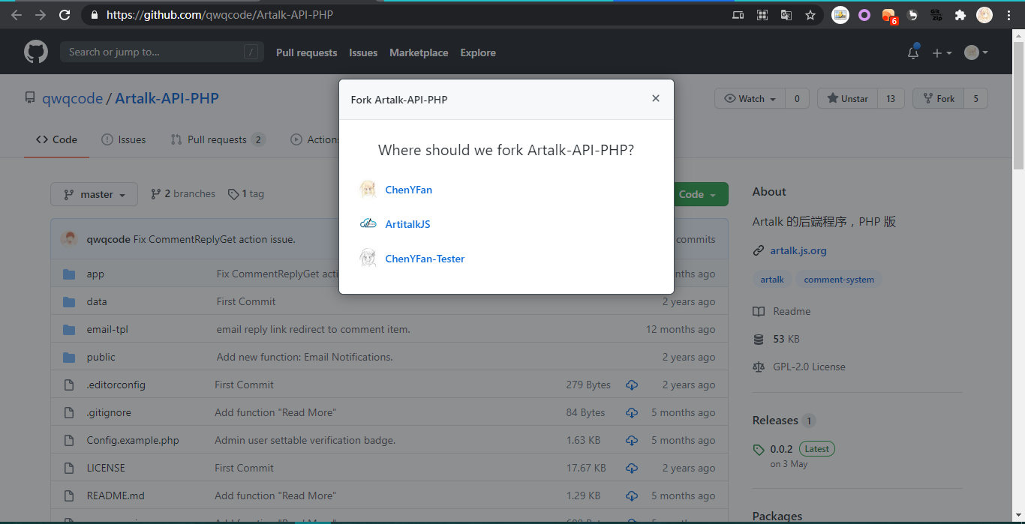1025x524 pixels.
Task: Fork to ChenYFan account
Action: [408, 190]
